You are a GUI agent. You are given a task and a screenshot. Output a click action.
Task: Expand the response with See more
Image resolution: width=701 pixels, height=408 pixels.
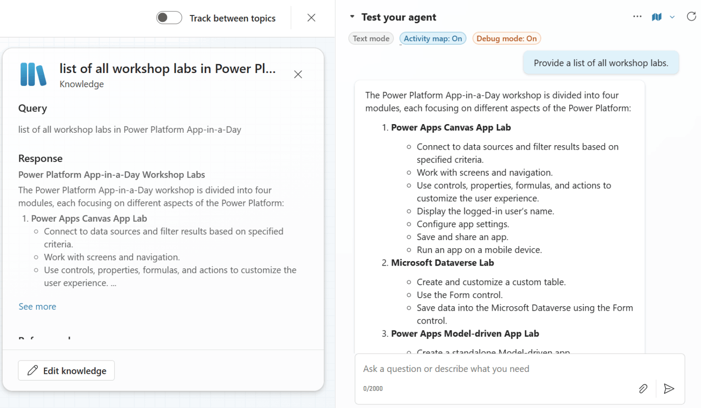tap(37, 307)
